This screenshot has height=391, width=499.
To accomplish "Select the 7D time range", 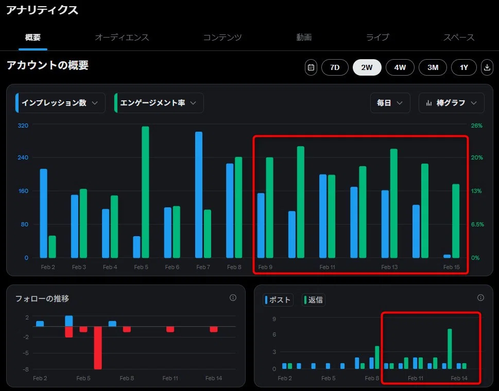I will [335, 67].
